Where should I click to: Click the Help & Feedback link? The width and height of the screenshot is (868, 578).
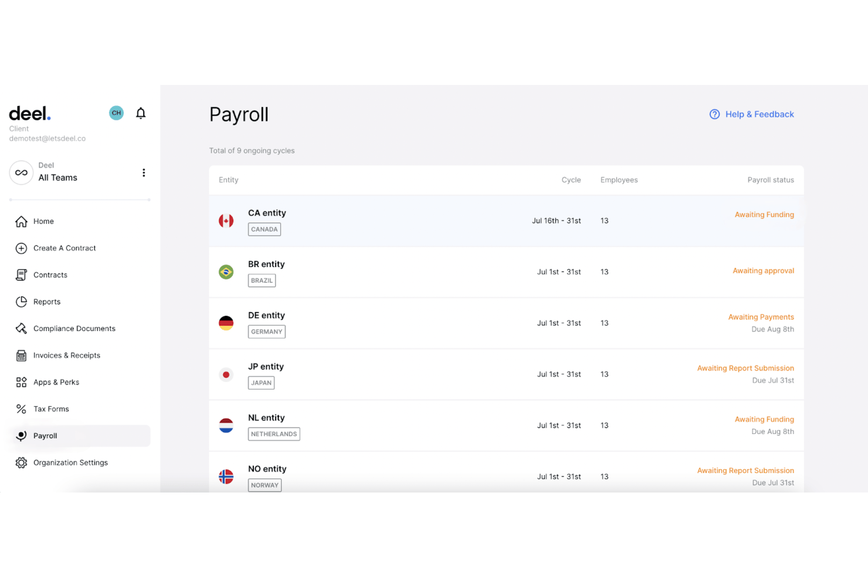(752, 114)
